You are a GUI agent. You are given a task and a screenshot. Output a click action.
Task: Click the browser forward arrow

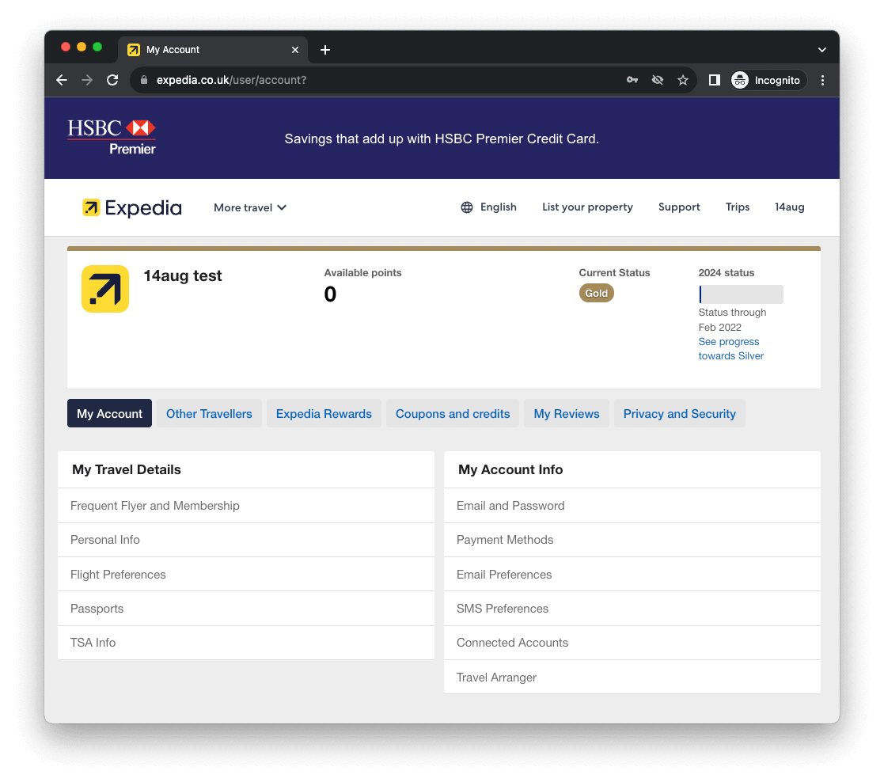[87, 80]
